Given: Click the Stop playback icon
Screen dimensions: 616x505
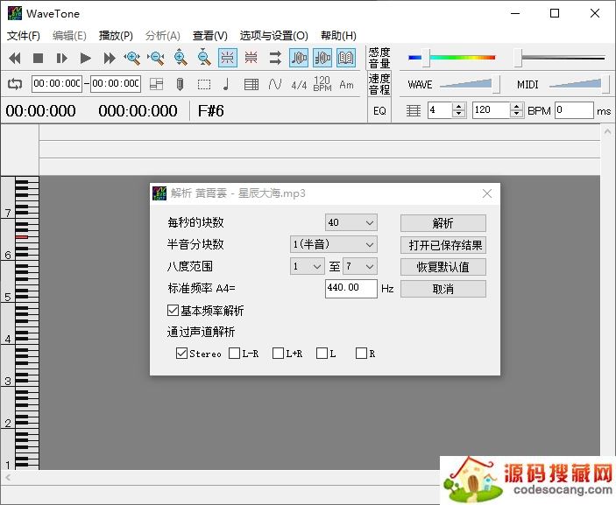Looking at the screenshot, I should click(x=39, y=59).
